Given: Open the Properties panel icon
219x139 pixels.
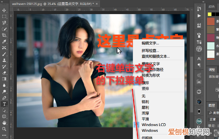Looking at the screenshot, I should point(199,25).
